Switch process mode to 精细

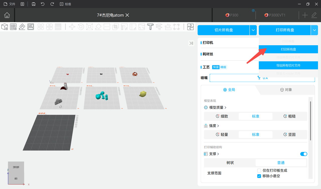[x=223, y=67]
